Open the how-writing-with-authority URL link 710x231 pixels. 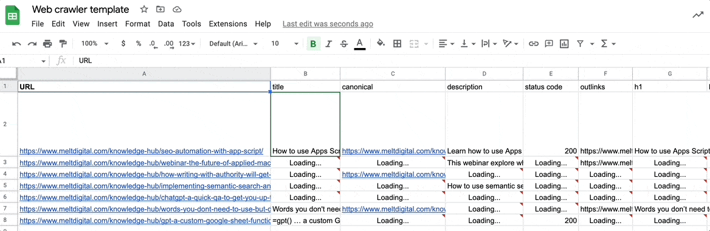click(145, 174)
